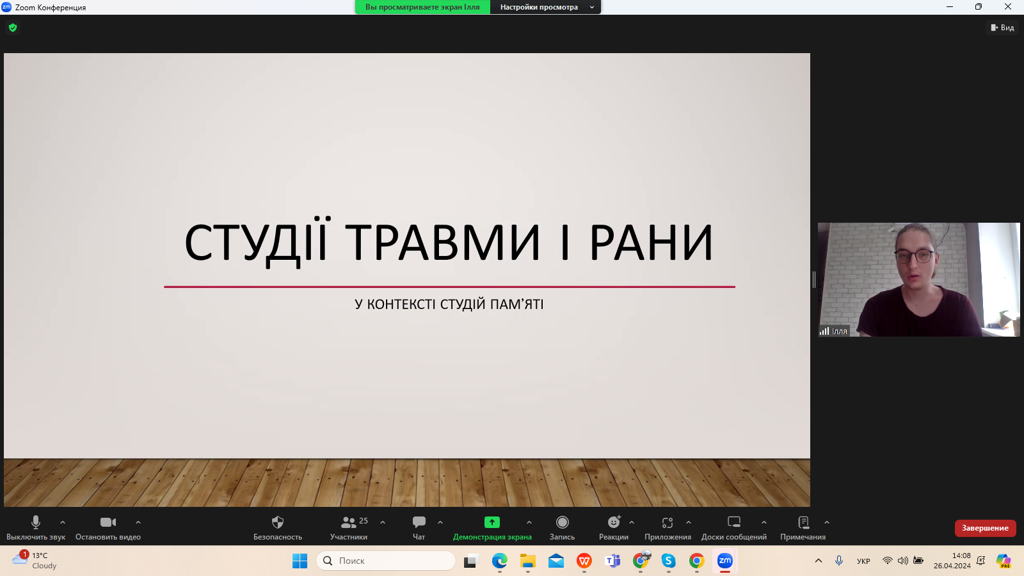Click the green encryption shield icon

point(13,28)
